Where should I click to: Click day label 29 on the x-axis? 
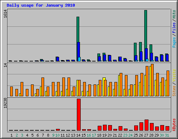point(156,135)
